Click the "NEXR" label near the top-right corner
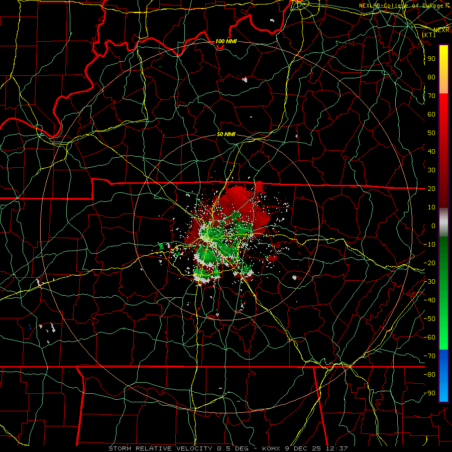Screen dimensions: 452x452 pos(441,30)
